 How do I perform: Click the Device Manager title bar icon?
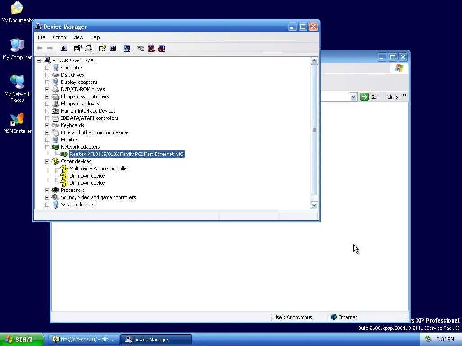tap(38, 26)
